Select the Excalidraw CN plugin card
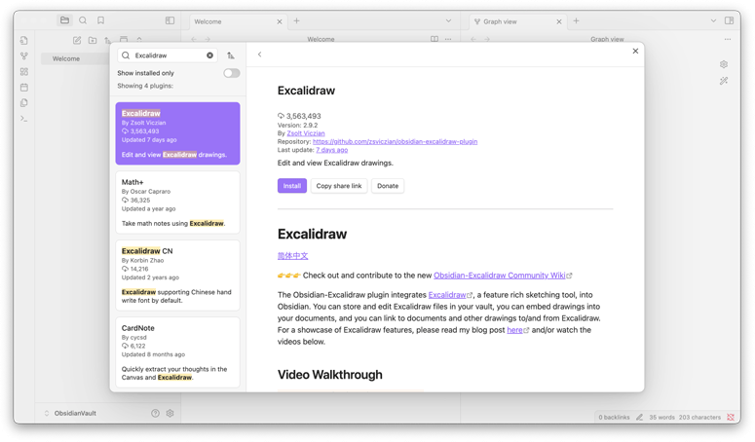Image resolution: width=755 pixels, height=442 pixels. (x=177, y=276)
